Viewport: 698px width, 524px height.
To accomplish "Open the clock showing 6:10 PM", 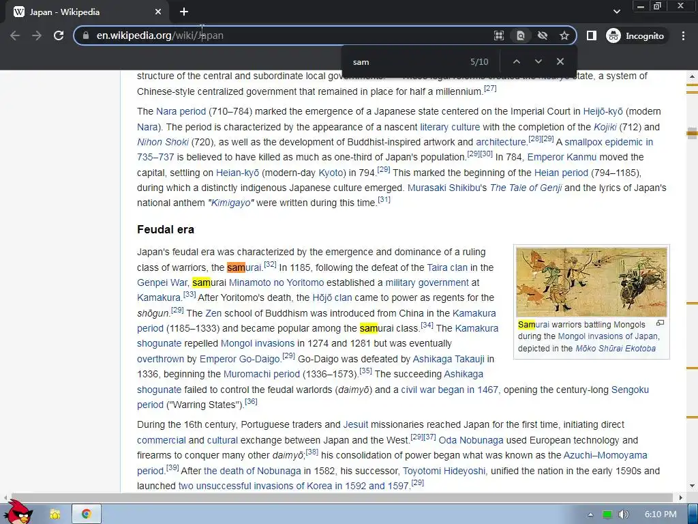I will (x=661, y=514).
